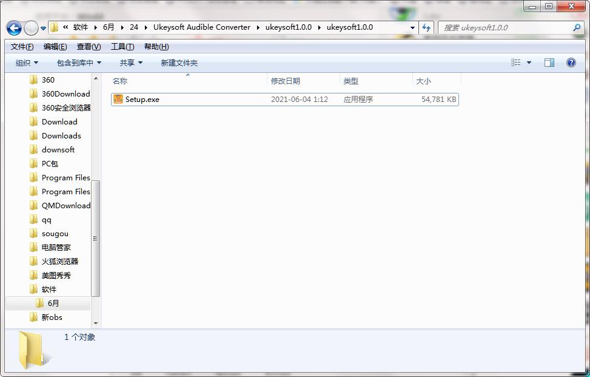Open the 帮助(H) menu
The image size is (590, 377).
pos(156,47)
